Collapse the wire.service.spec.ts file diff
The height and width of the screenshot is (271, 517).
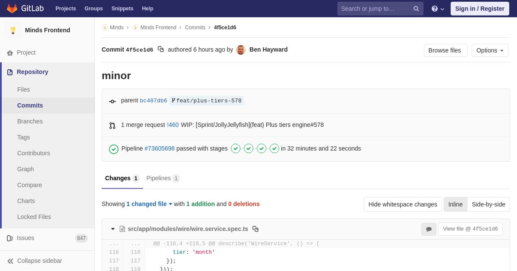[x=113, y=229]
